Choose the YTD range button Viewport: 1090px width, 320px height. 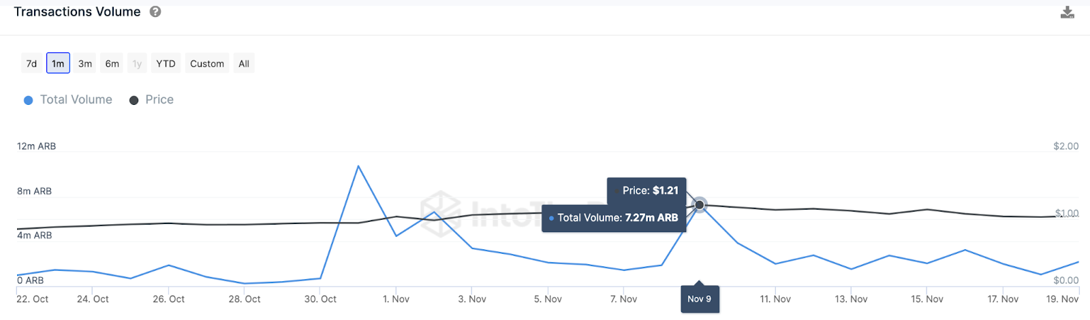166,63
